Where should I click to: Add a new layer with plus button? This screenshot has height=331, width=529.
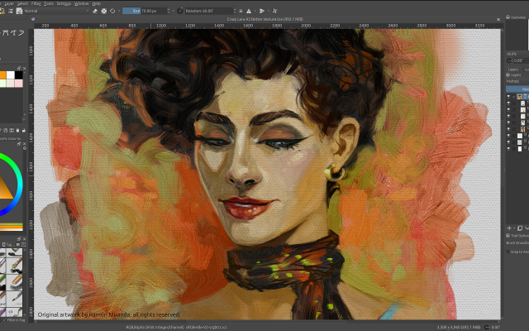pyautogui.click(x=509, y=228)
